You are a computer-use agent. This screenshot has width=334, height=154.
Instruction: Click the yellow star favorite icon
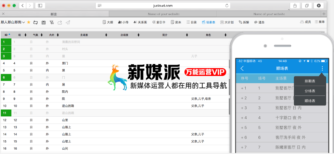tap(28, 22)
